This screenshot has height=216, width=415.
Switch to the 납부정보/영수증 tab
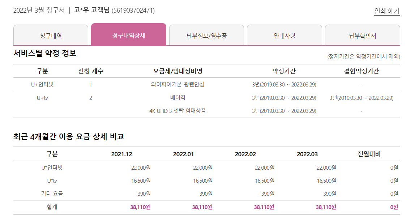207,35
